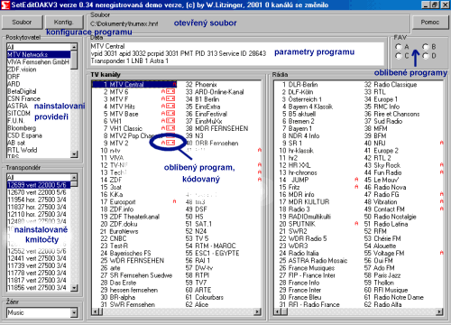
Task: Select ORF provider
Action: pyautogui.click(x=39, y=77)
